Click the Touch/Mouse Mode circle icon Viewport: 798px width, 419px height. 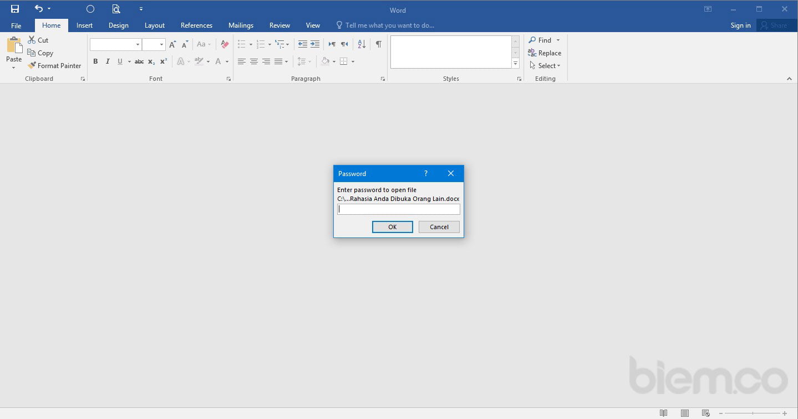(90, 9)
